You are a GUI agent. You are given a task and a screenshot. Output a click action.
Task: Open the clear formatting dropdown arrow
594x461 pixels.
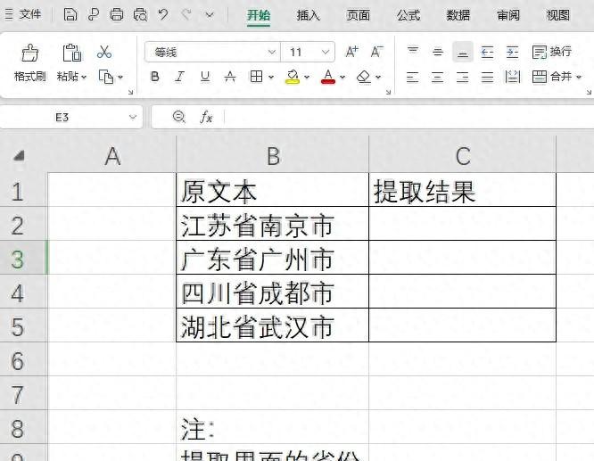pos(378,78)
